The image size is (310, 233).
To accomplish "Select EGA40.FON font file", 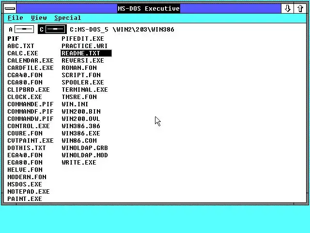I will point(25,155).
